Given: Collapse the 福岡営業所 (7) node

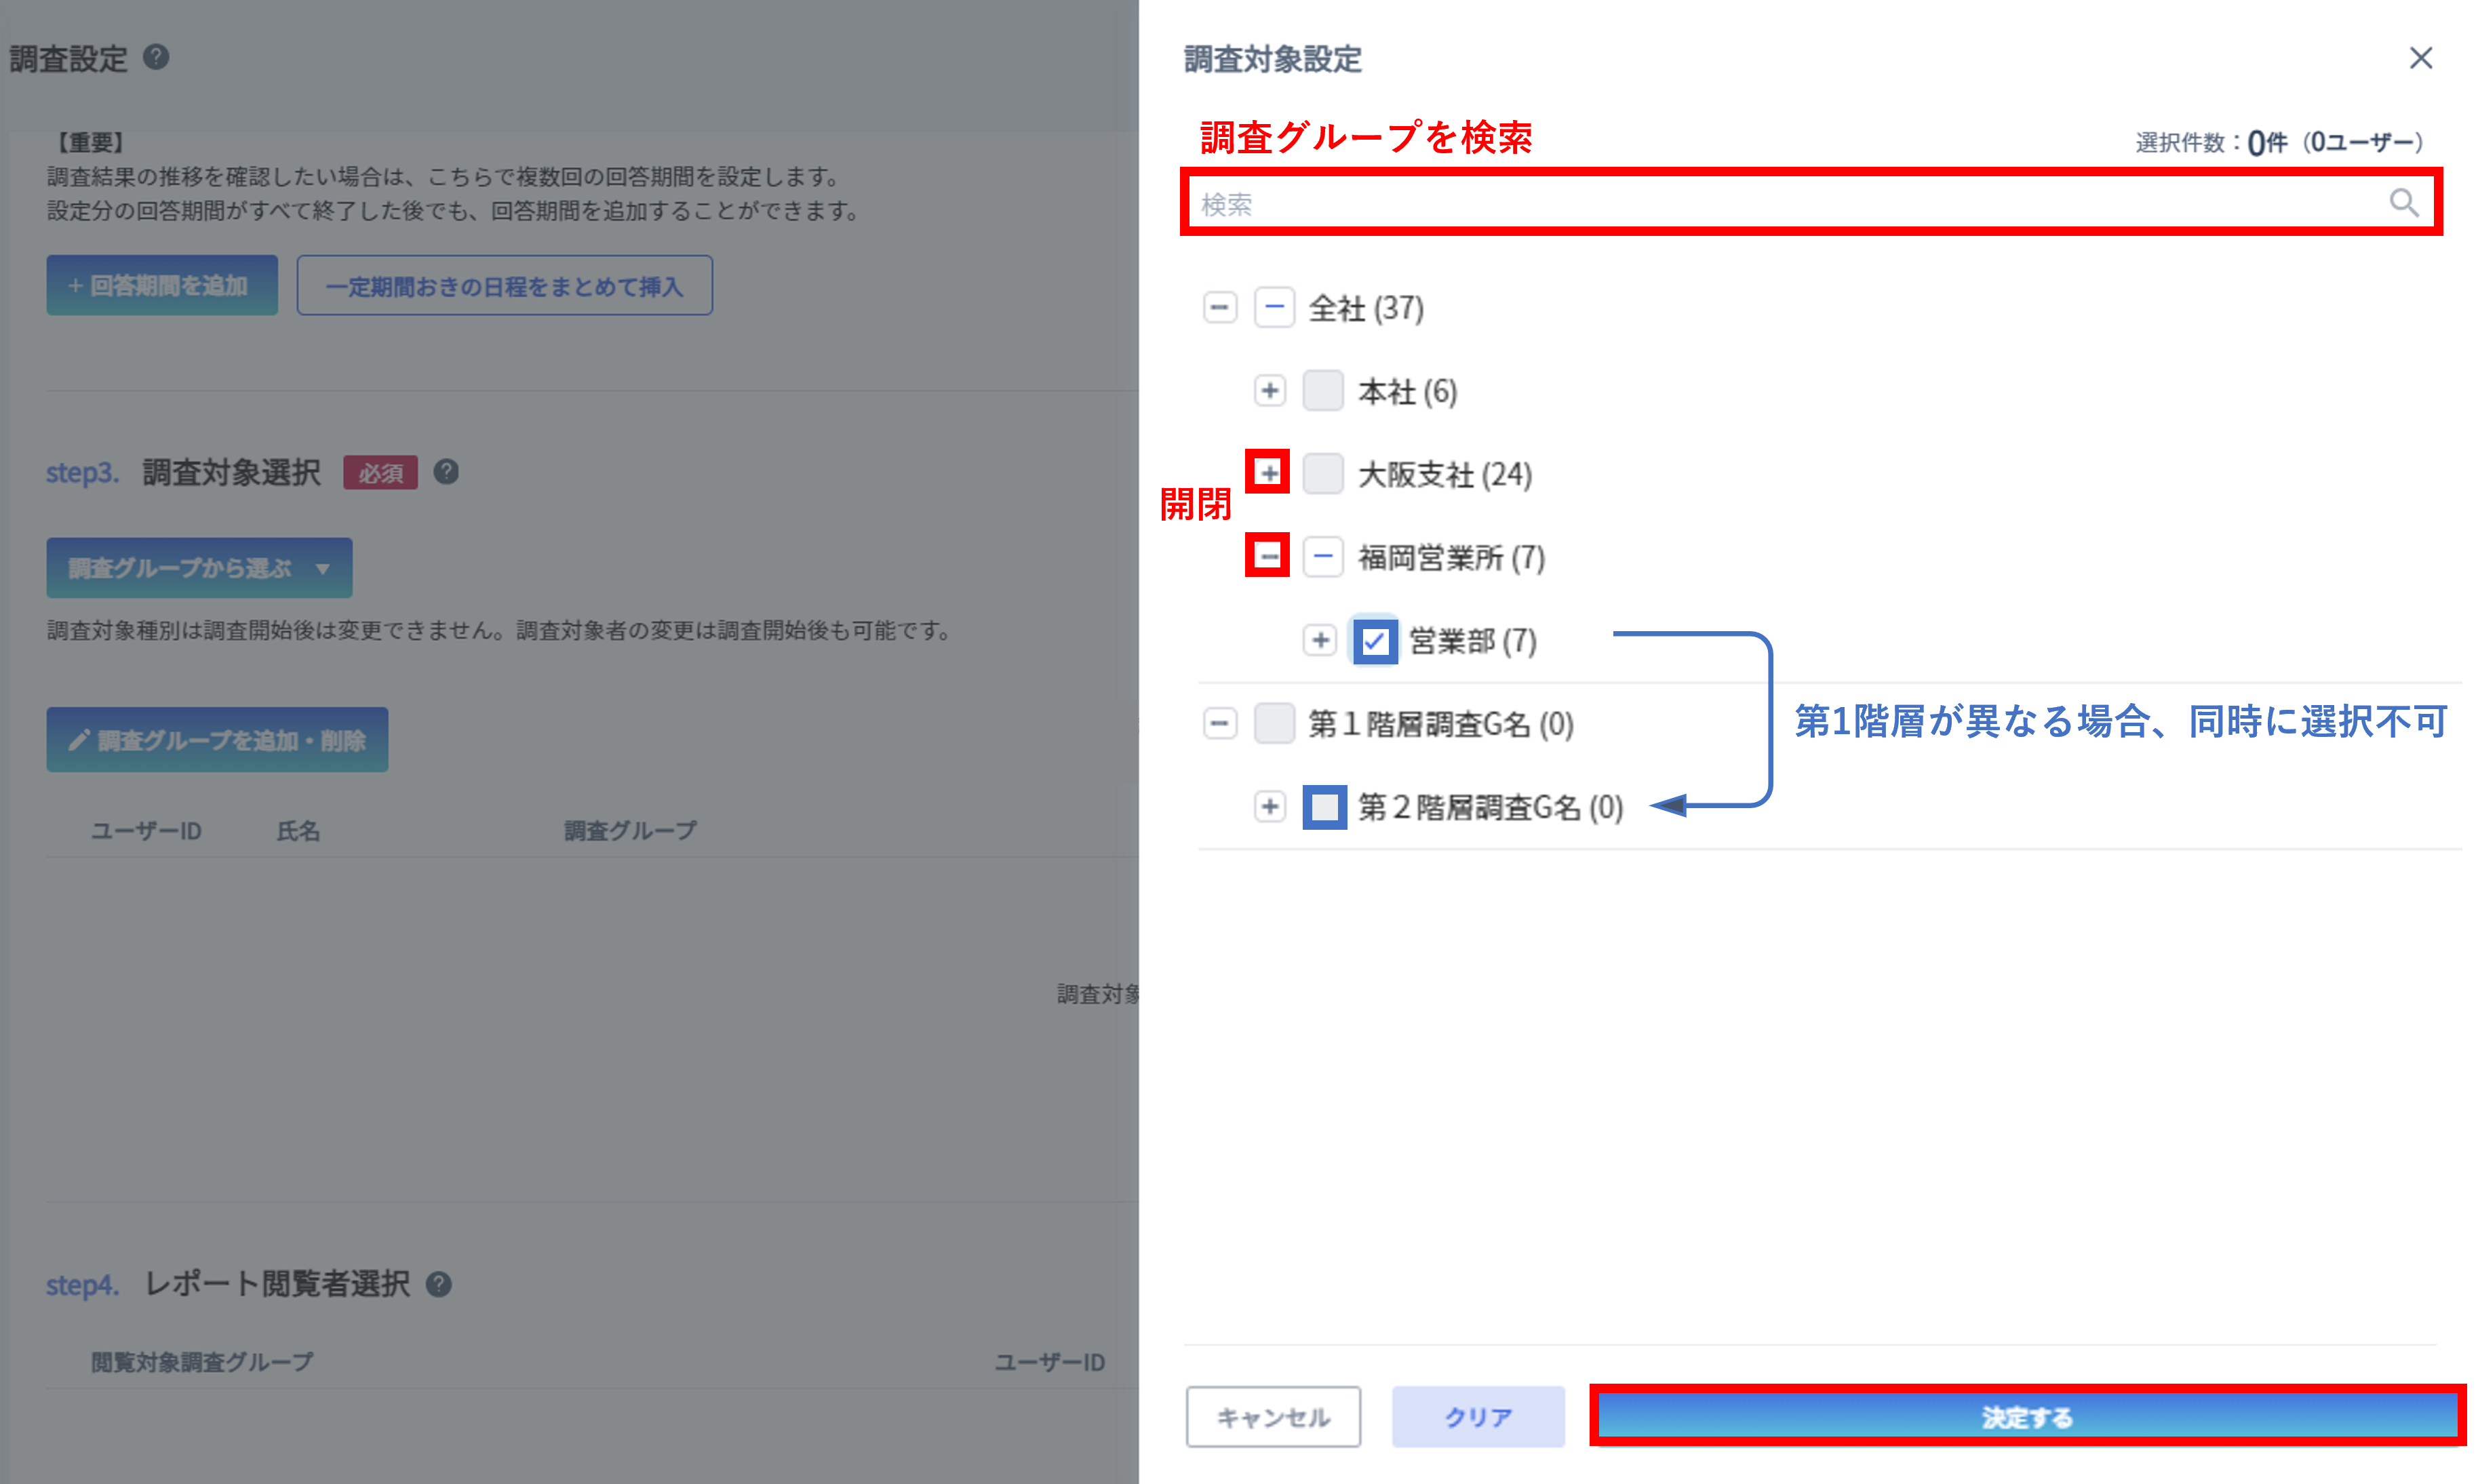Looking at the screenshot, I should [1268, 555].
